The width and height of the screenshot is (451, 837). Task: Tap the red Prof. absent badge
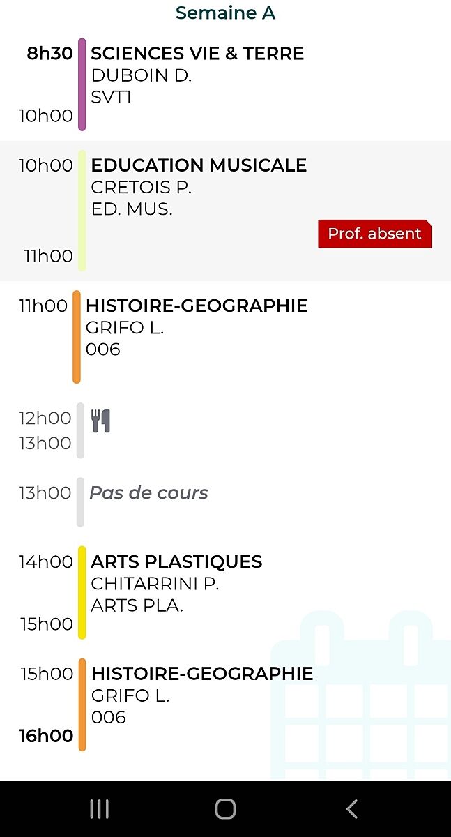pyautogui.click(x=375, y=234)
